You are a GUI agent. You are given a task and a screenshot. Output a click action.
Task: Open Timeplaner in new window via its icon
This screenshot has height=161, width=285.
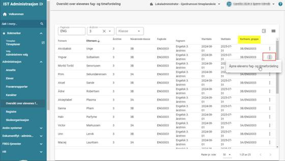(43, 43)
